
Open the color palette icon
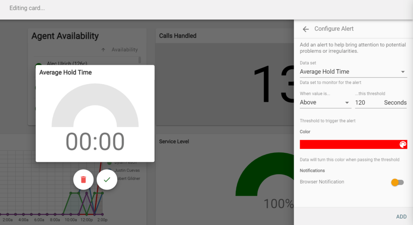(403, 145)
